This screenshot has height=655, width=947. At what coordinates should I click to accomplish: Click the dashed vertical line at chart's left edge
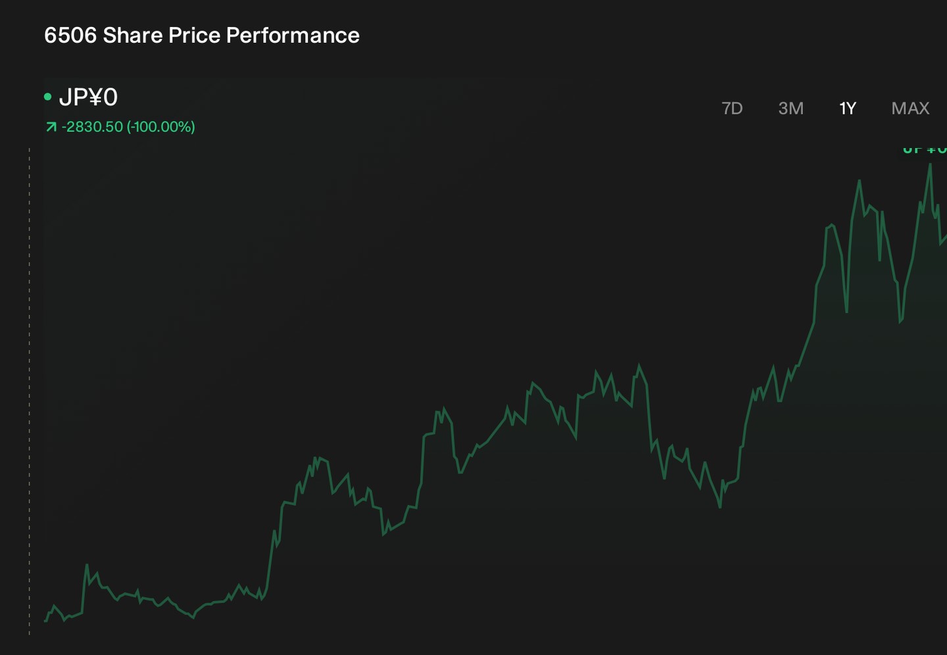click(30, 391)
